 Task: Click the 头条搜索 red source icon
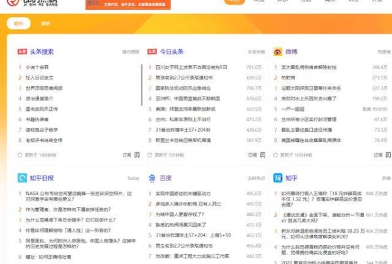pos(22,51)
